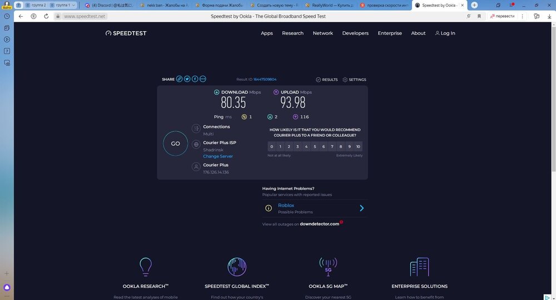Rate recommendation score 1
556x300 pixels.
pyautogui.click(x=280, y=146)
